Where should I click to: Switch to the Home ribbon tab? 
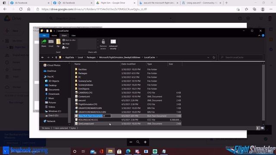54,35
